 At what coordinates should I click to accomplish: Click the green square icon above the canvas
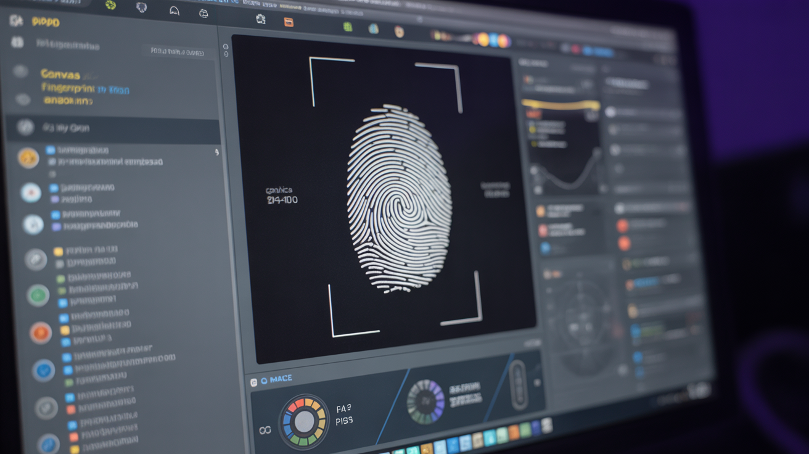348,27
